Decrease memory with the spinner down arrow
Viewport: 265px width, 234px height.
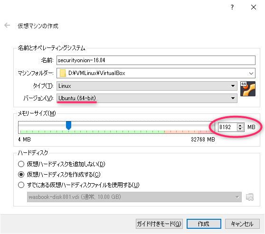point(240,129)
